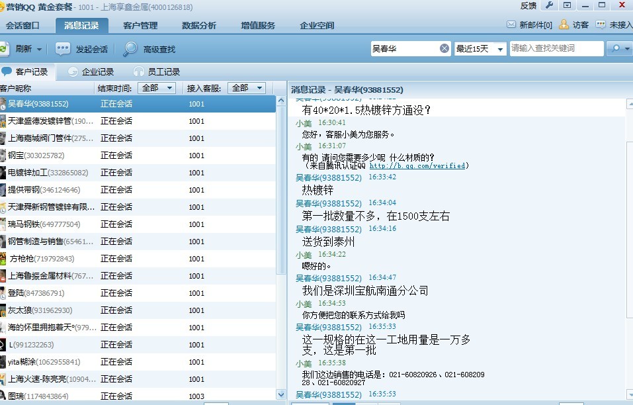Click the message panel scroll up arrow

click(630, 104)
